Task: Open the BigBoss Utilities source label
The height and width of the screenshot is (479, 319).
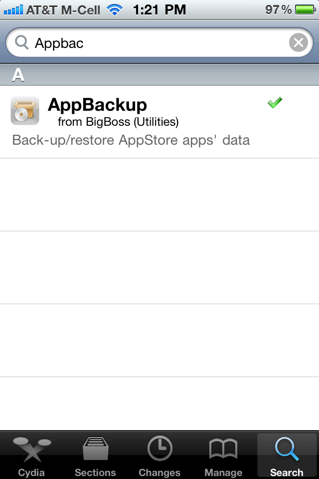Action: pos(118,120)
